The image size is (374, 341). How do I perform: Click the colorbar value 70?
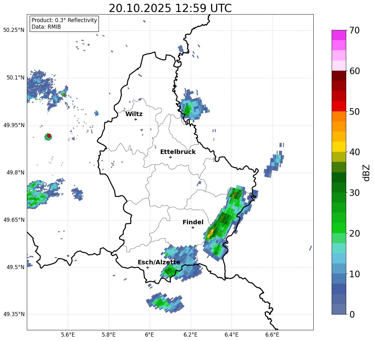point(354,30)
